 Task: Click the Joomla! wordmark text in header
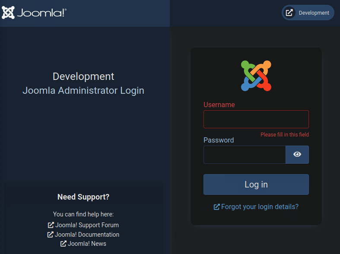(x=41, y=13)
